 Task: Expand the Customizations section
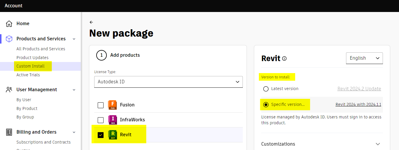coord(378,144)
